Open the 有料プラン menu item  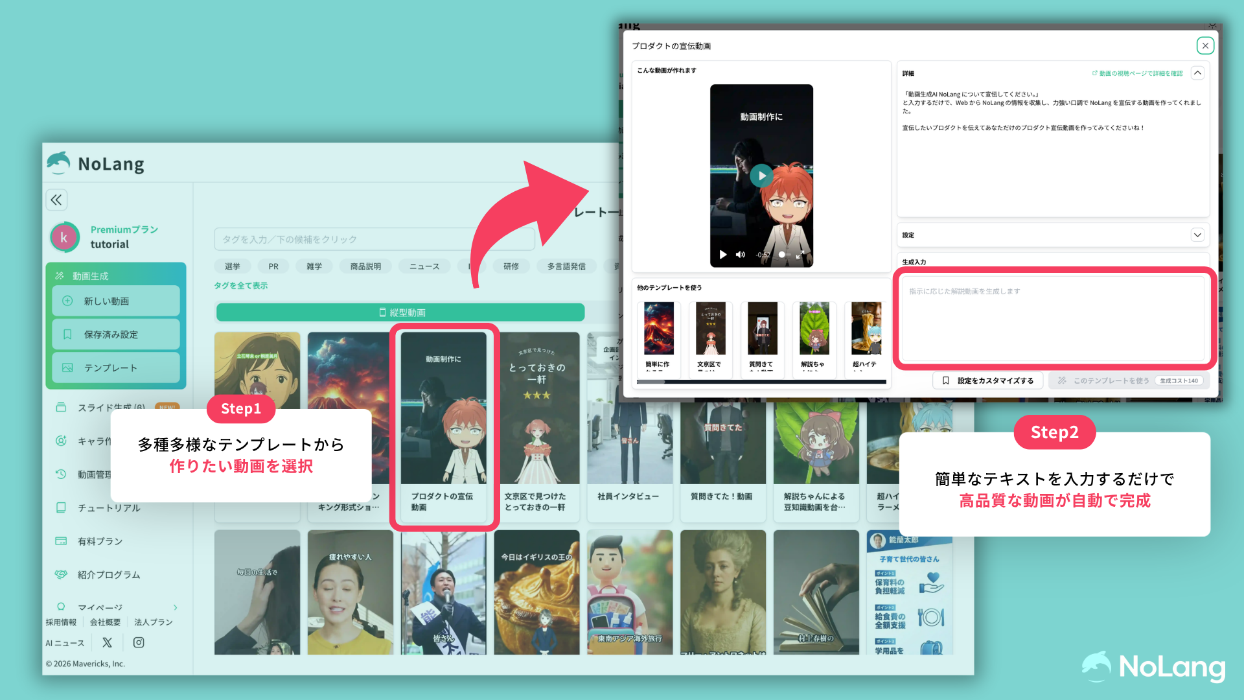tap(98, 541)
